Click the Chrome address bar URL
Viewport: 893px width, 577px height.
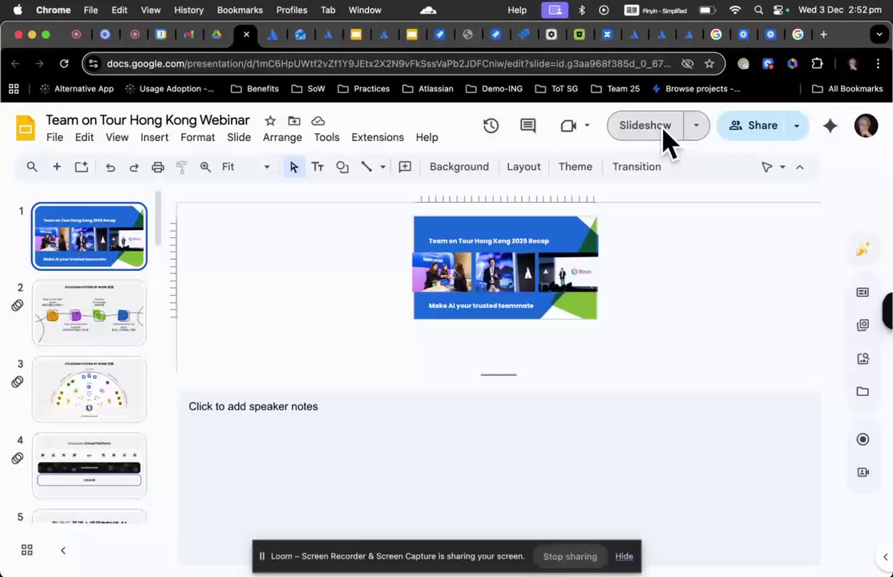click(389, 64)
